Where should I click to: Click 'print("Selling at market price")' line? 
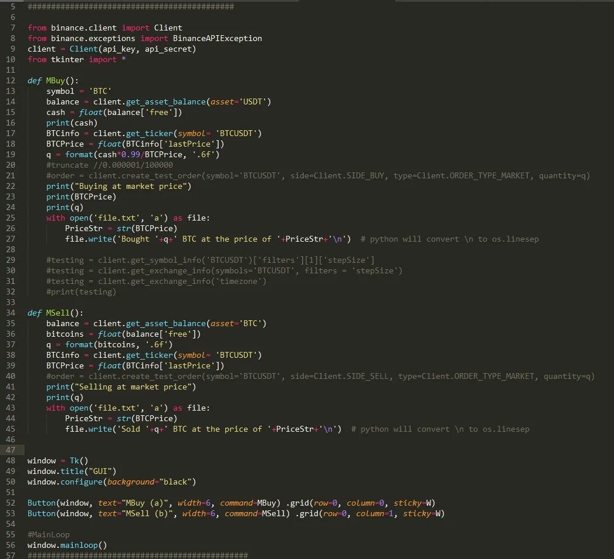[x=121, y=387]
